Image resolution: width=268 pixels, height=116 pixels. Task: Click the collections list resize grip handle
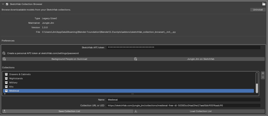point(133,94)
